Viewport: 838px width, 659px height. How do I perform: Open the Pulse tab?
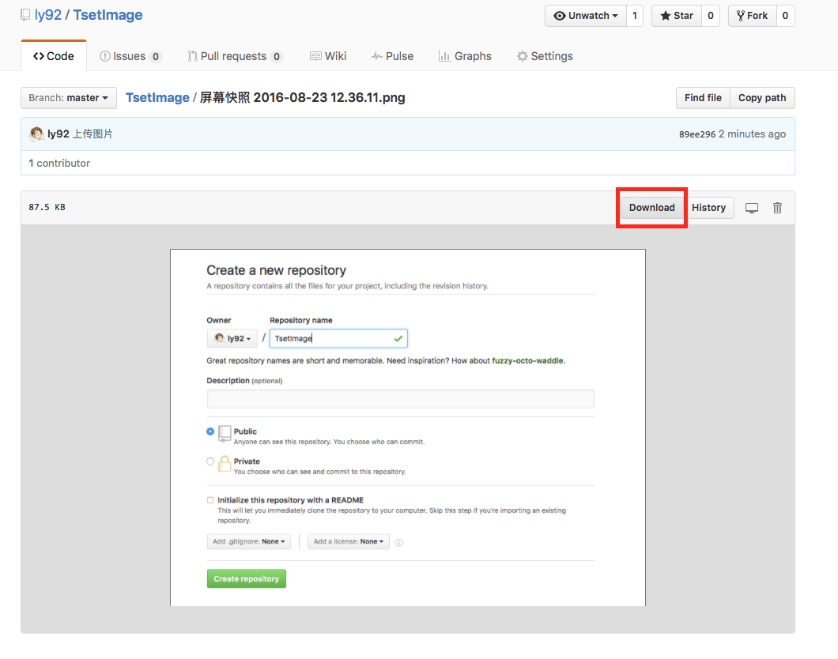392,56
